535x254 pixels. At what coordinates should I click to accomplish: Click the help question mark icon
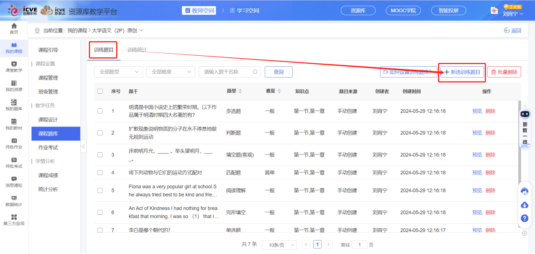tap(524, 218)
